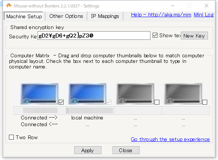Enable the Two Row checkbox
218x160 pixels.
tap(11, 137)
